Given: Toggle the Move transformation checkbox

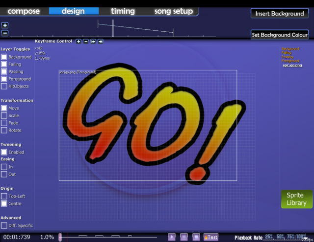Looking at the screenshot, I should 4,108.
